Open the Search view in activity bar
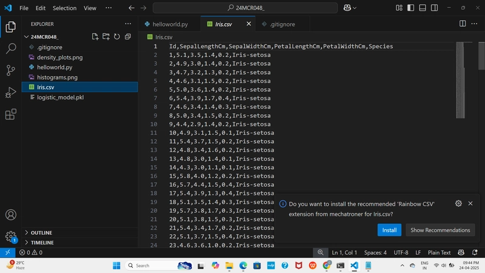 tap(10, 49)
